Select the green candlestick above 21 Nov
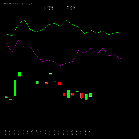 tap(51, 74)
